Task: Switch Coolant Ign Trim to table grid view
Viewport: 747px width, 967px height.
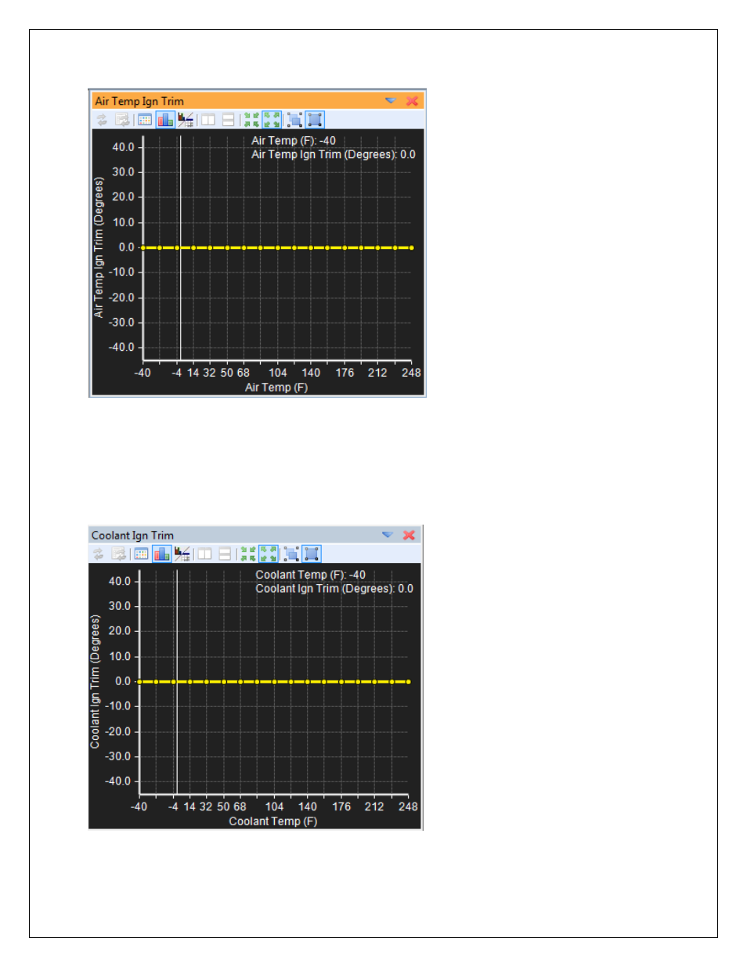Action: tap(142, 554)
